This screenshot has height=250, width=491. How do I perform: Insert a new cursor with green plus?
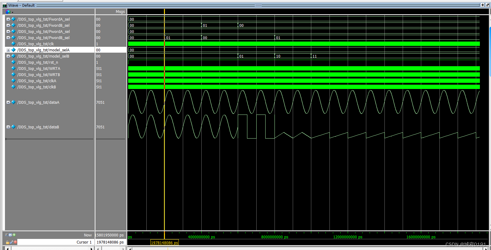[x=14, y=235]
